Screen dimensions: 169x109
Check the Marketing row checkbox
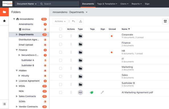coord(60,68)
